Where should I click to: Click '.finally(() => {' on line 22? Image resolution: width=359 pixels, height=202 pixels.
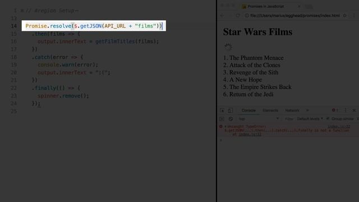click(x=56, y=88)
